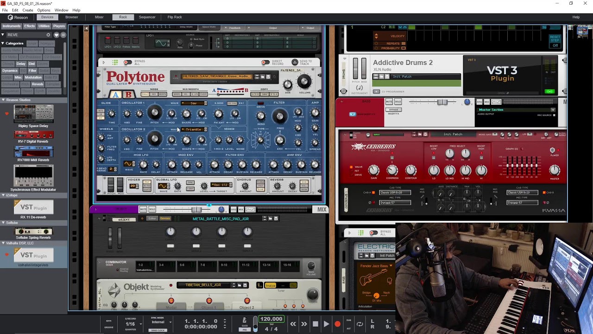Click the rewind transport button
The image size is (593, 334).
pyautogui.click(x=293, y=324)
